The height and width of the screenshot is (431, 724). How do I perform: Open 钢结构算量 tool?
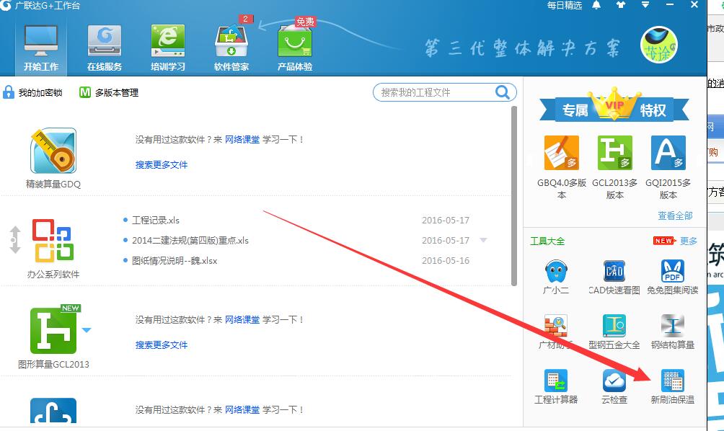click(673, 332)
